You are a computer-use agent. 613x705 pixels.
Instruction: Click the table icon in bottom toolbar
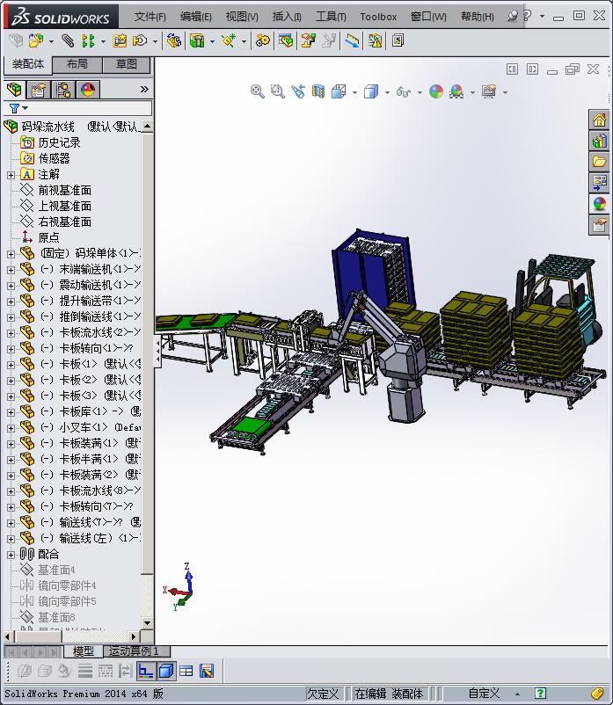186,671
